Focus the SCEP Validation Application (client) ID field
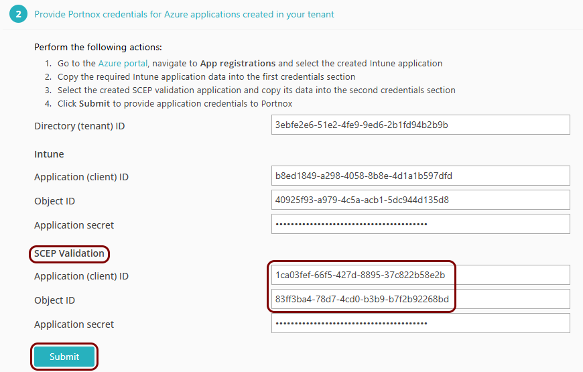This screenshot has width=583, height=372. point(421,275)
